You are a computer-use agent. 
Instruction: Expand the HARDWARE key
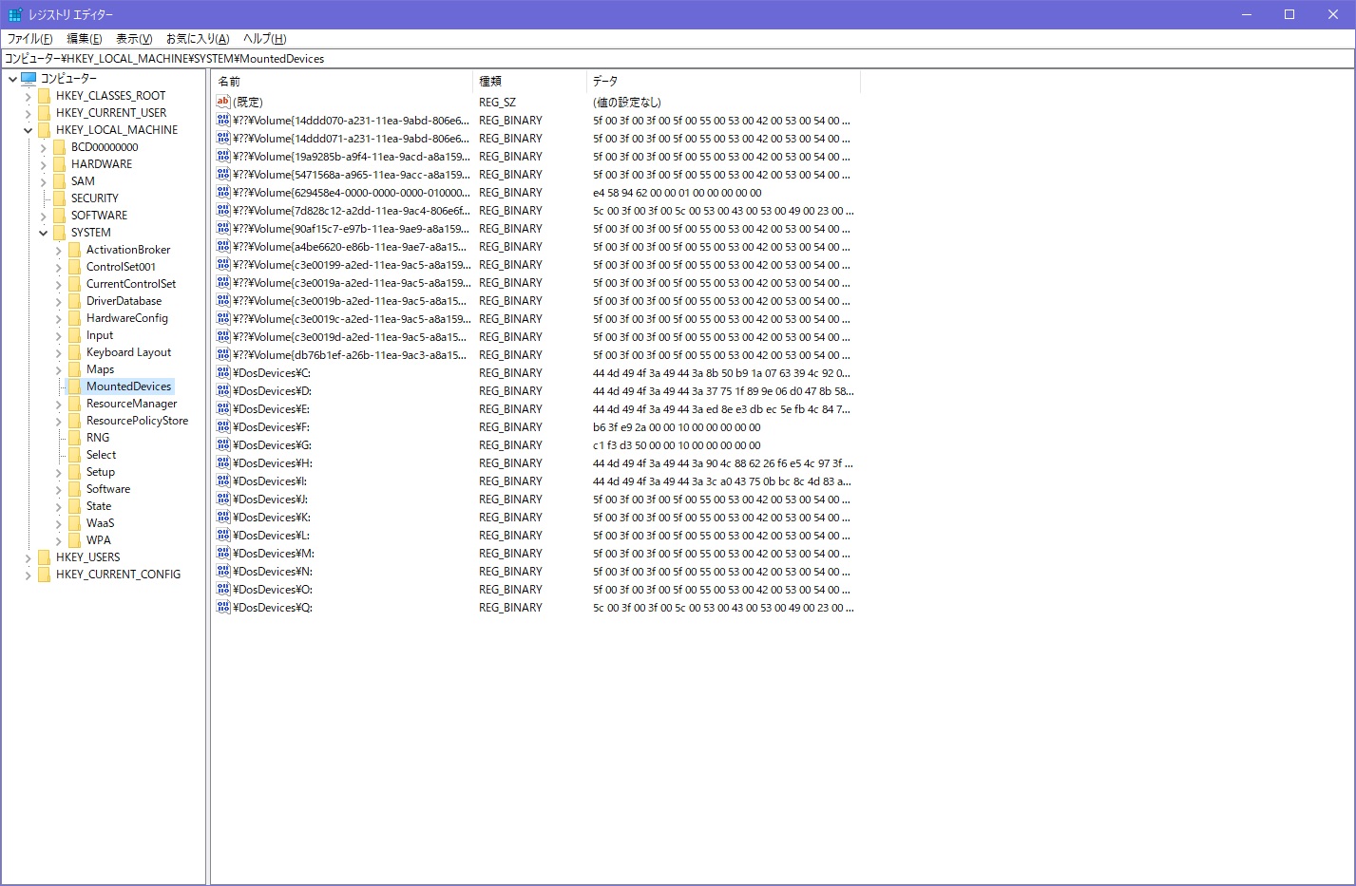[x=43, y=164]
